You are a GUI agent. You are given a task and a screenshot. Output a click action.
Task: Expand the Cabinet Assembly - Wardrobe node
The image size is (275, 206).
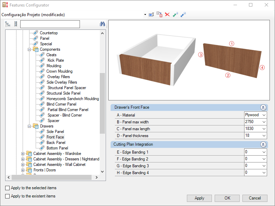[23, 154]
